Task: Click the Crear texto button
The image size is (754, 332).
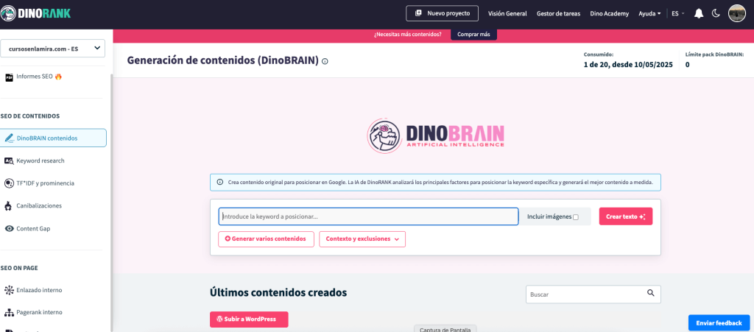Action: pos(626,216)
